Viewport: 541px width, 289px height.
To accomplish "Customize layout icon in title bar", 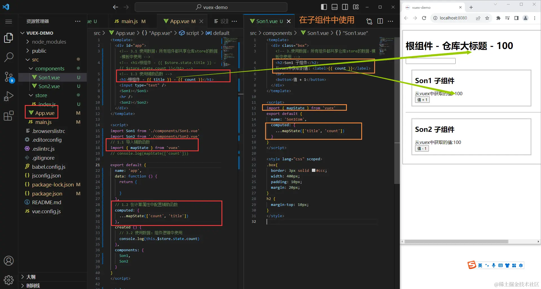I will [356, 7].
